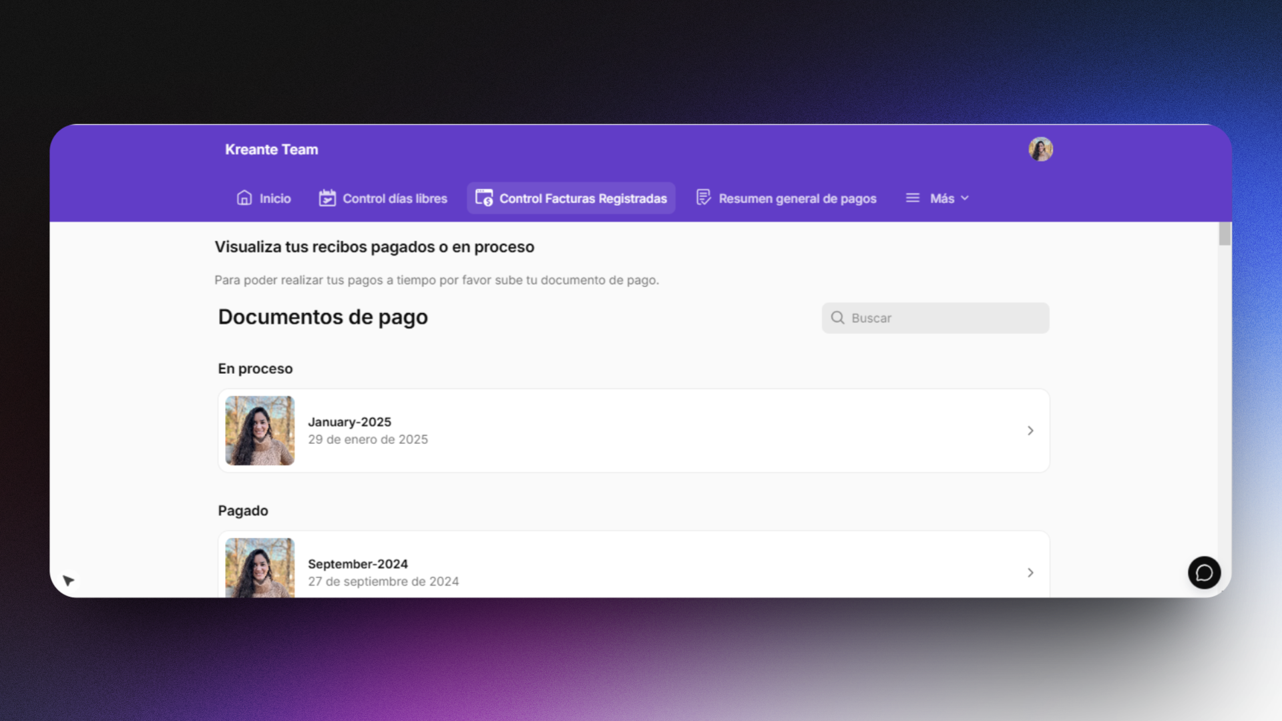This screenshot has width=1282, height=721.
Task: Open the January-2025 entry using its chevron
Action: (x=1030, y=431)
